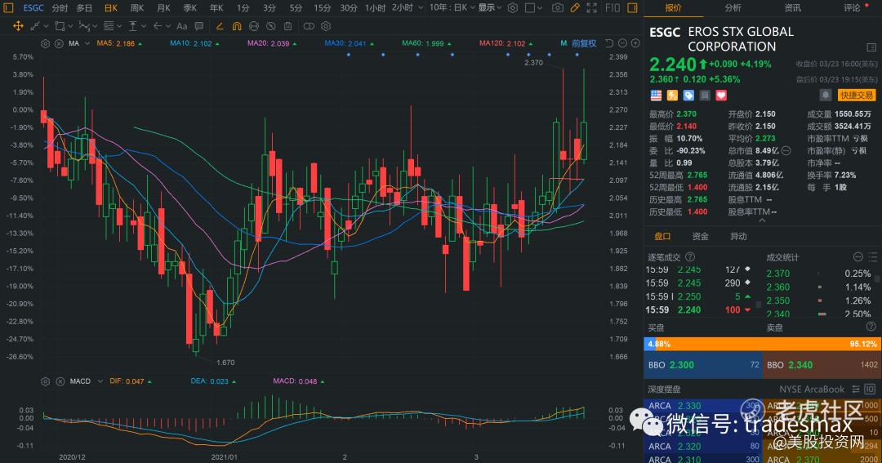Viewport: 882px width, 463px height.
Task: Open MACD indicator settings gear
Action: (46, 381)
